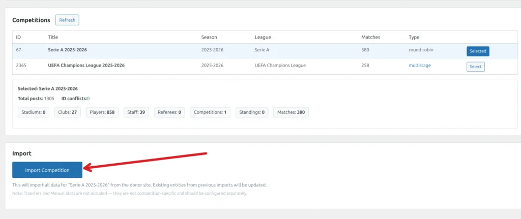This screenshot has width=521, height=219.
Task: Click the 2025-2026 season cell for Serie A
Action: pyautogui.click(x=212, y=50)
